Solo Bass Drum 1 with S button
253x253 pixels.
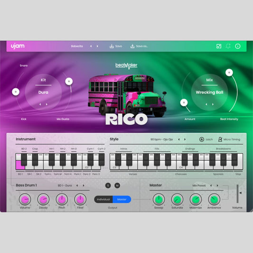(108, 186)
